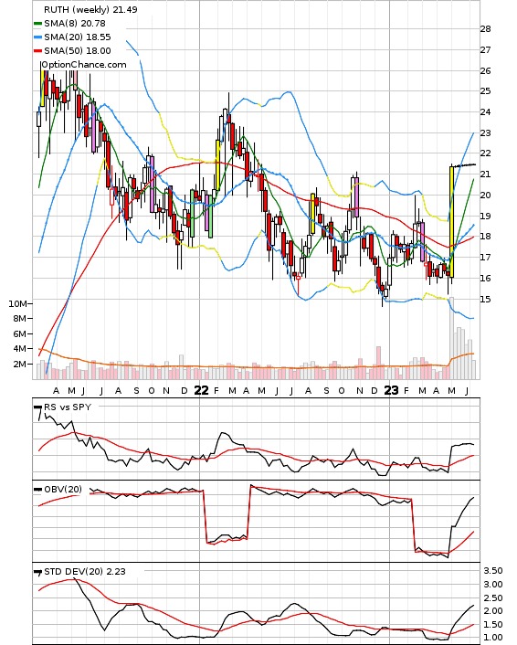Click the 3.50 std dev axis label
This screenshot has height=645, width=517.
(x=492, y=571)
